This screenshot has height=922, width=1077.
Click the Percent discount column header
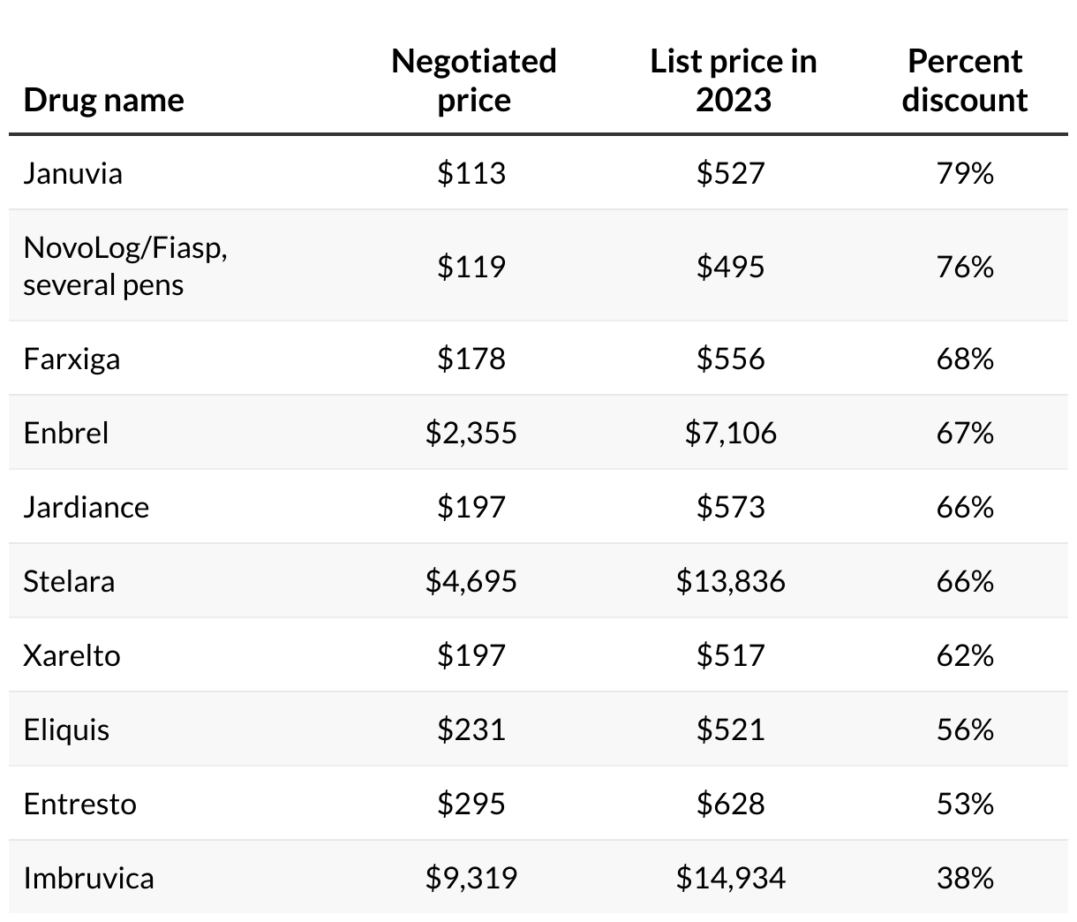965,80
